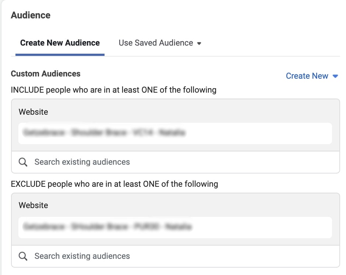346x275 pixels.
Task: Click the EXCLUDE people instruction text
Action: pyautogui.click(x=114, y=184)
